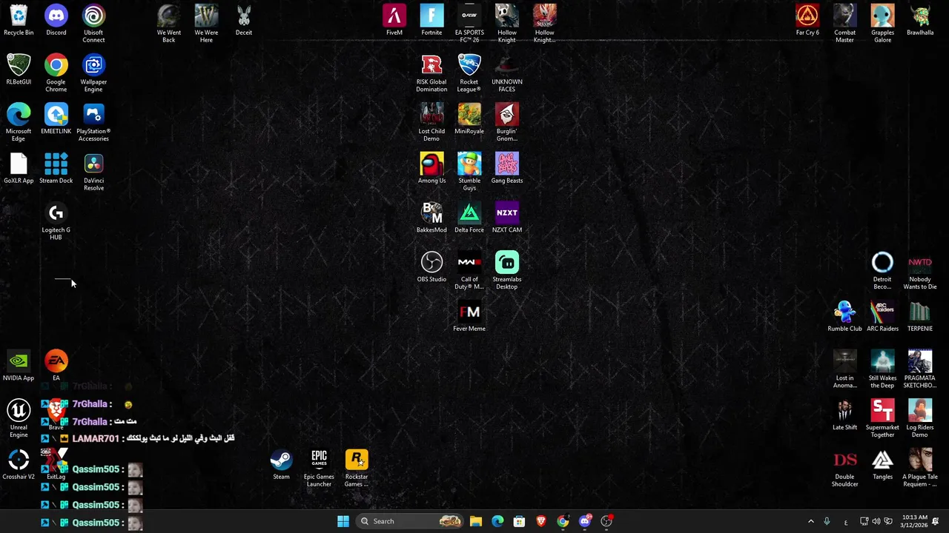Select the ARC Raiders desktop icon
The height and width of the screenshot is (533, 949).
(x=882, y=317)
